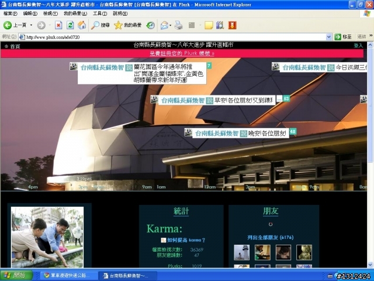
Task: Click the profile photo of the county magistrate
Action: tap(47, 237)
